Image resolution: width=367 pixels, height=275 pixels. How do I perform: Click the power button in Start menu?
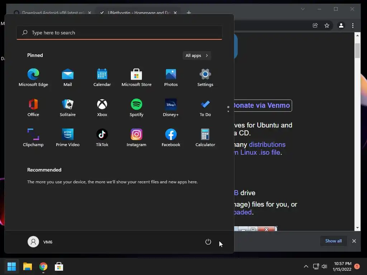click(x=208, y=242)
